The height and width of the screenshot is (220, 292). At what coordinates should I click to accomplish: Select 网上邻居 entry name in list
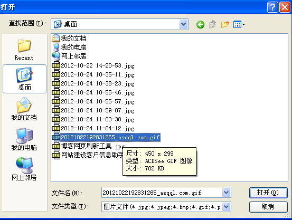(x=73, y=56)
